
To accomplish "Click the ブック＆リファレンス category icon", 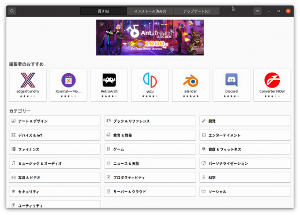I will 108,121.
